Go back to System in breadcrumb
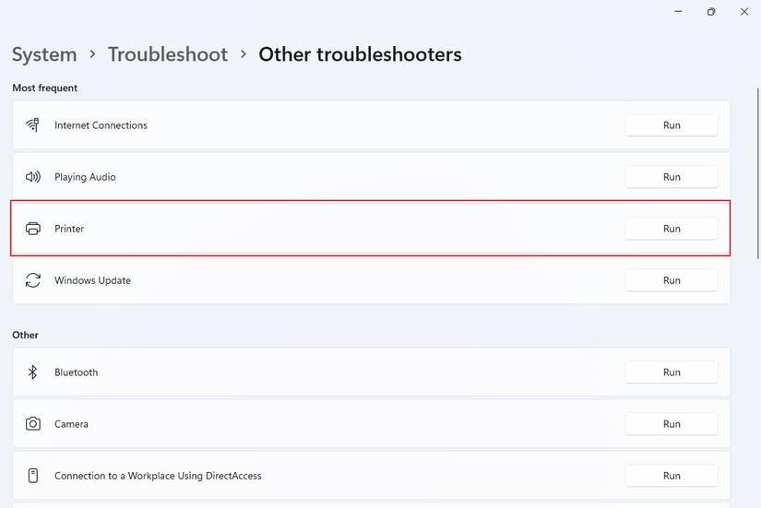The height and width of the screenshot is (508, 761). tap(44, 54)
